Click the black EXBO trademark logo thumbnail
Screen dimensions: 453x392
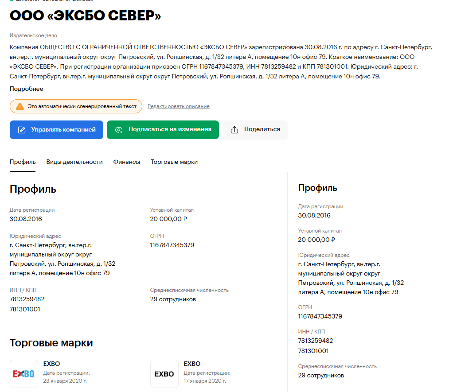tap(164, 374)
